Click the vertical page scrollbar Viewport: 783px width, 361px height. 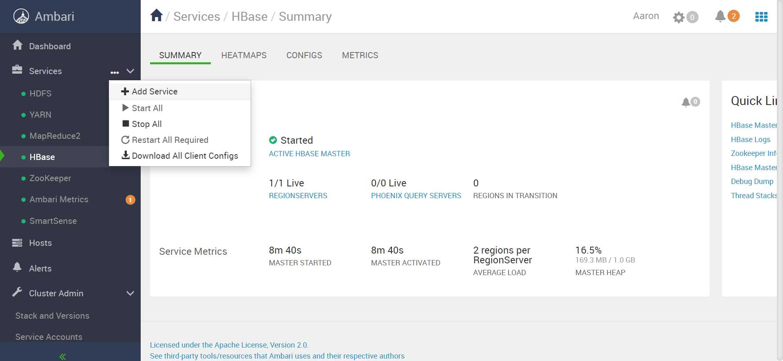780,180
